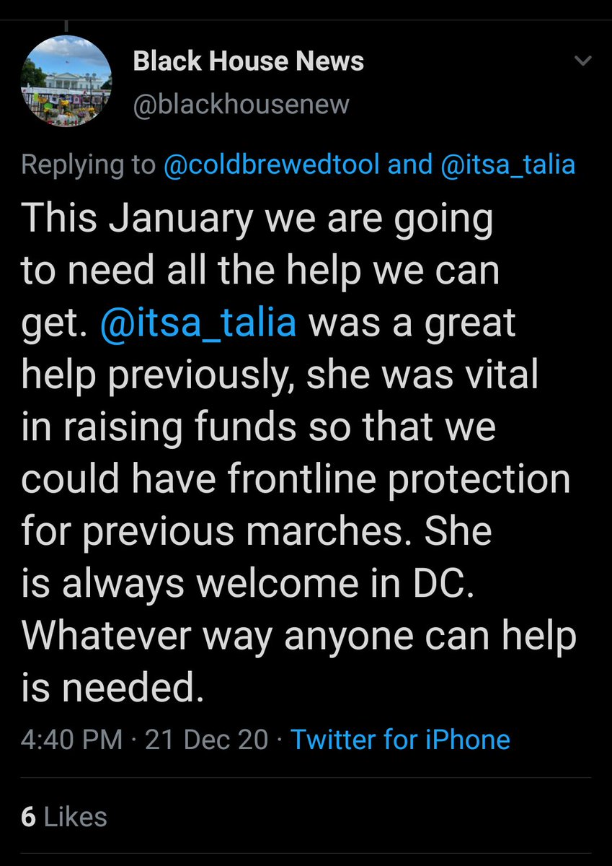
Task: Click the tweet line starting "This January"
Action: pyautogui.click(x=257, y=219)
